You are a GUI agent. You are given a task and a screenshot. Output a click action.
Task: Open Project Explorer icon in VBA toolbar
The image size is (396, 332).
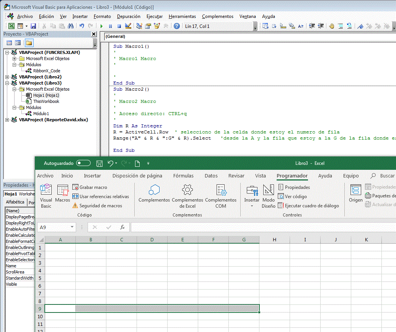pyautogui.click(x=139, y=26)
